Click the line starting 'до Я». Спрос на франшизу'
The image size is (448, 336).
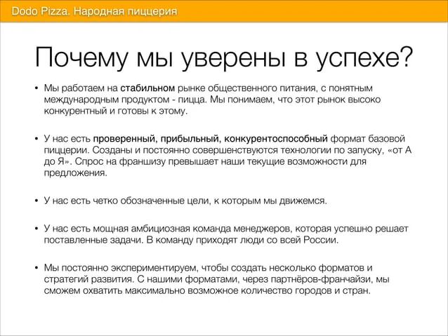pyautogui.click(x=205, y=161)
